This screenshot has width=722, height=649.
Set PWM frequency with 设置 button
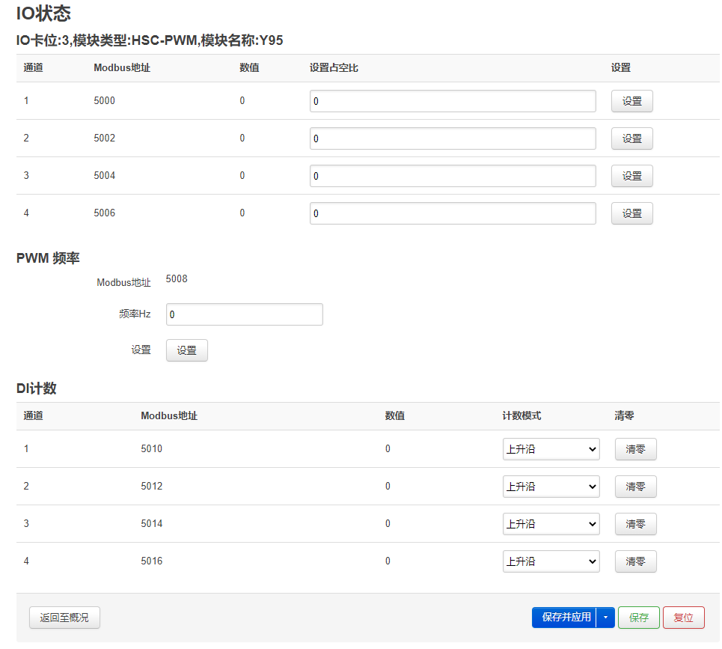[187, 350]
